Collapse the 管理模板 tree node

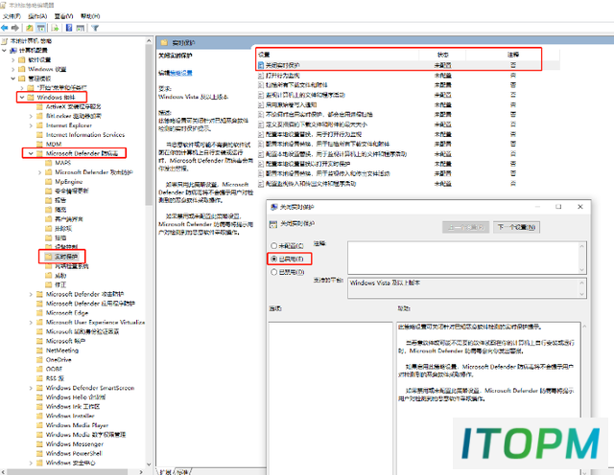13,79
